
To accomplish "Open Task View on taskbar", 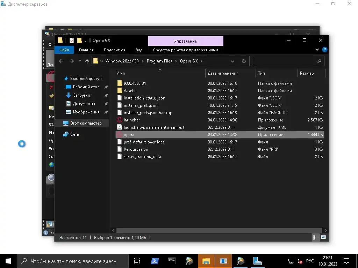I will [137, 261].
